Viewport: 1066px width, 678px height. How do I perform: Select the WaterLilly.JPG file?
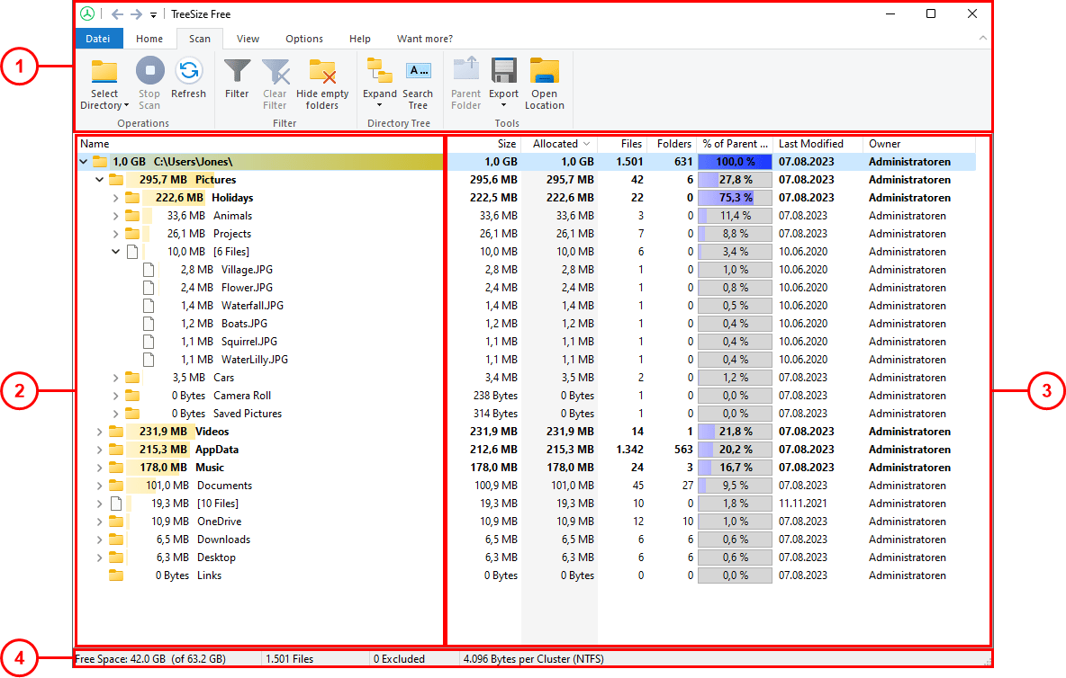coord(254,360)
